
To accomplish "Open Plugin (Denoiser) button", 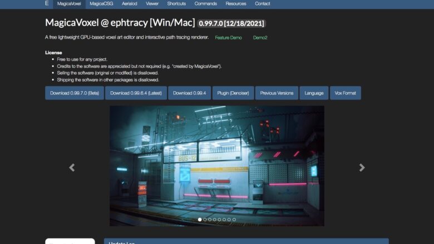I will point(233,93).
